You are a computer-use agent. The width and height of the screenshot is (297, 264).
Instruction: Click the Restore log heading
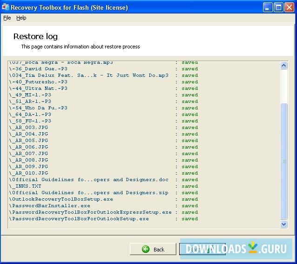tap(35, 36)
